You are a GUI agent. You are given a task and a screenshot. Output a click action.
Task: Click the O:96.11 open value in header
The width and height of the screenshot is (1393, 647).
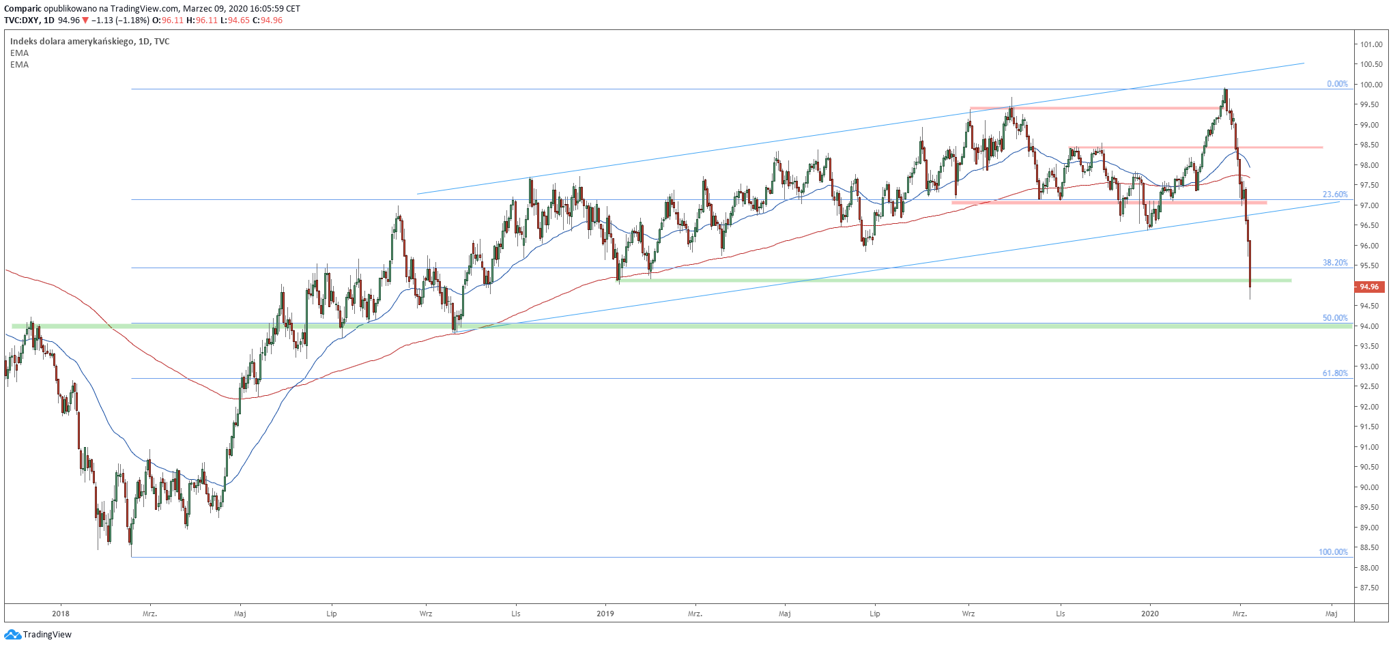(168, 20)
